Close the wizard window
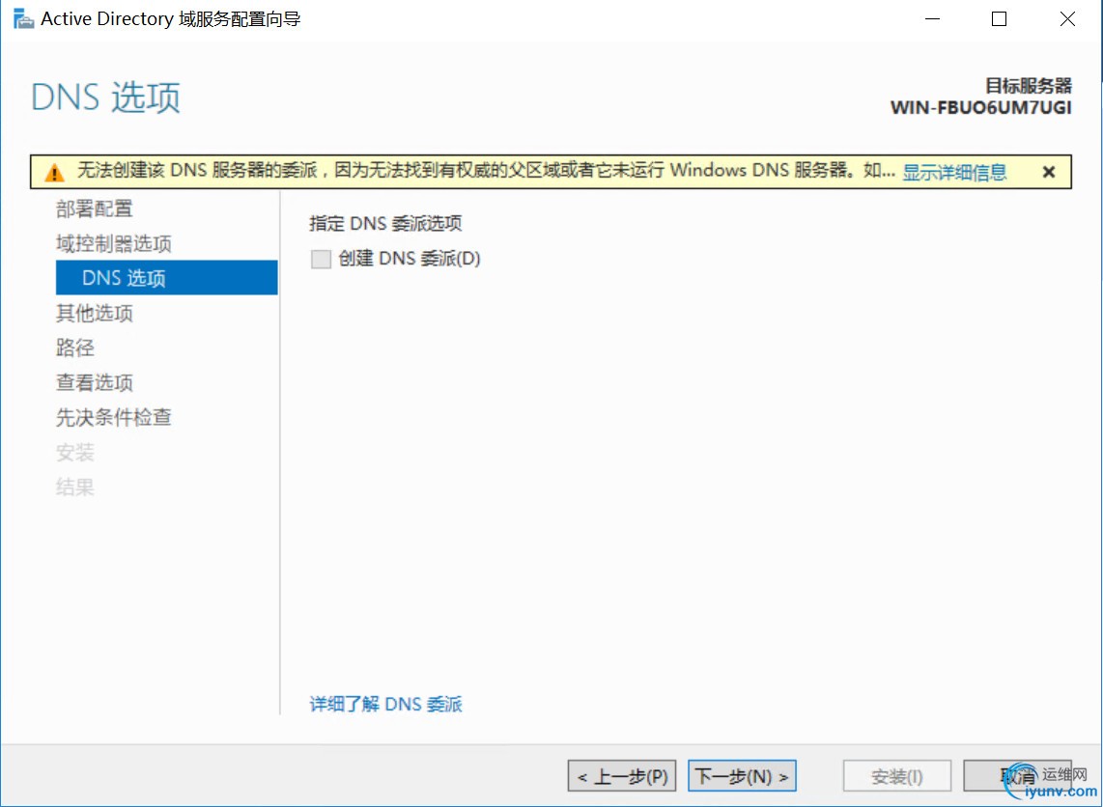The height and width of the screenshot is (807, 1103). tap(1067, 19)
